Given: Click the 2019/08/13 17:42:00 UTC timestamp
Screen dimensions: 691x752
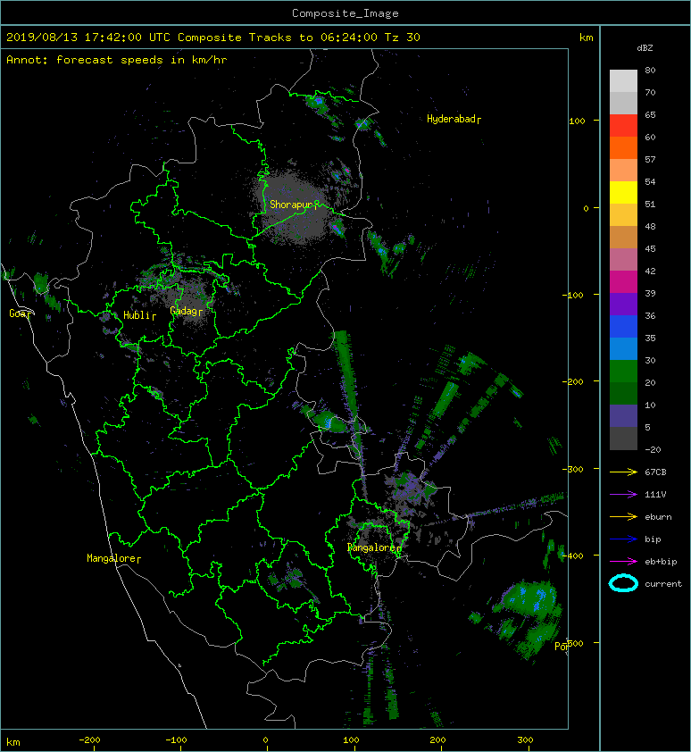Looking at the screenshot, I should [88, 38].
